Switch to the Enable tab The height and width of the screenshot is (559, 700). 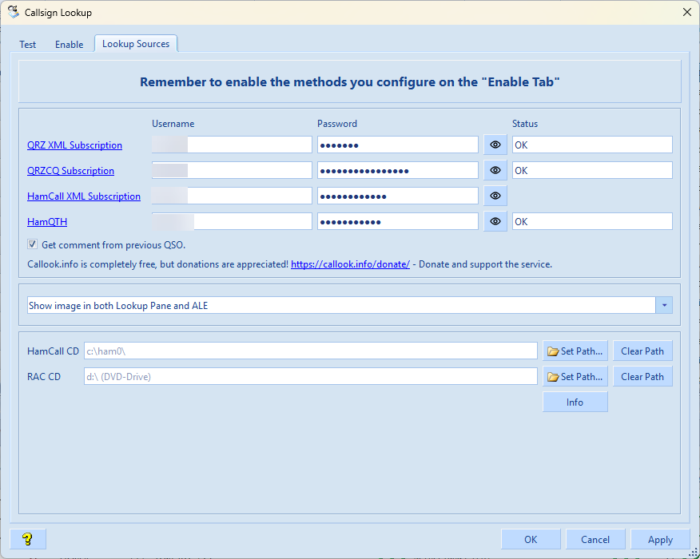pos(70,45)
